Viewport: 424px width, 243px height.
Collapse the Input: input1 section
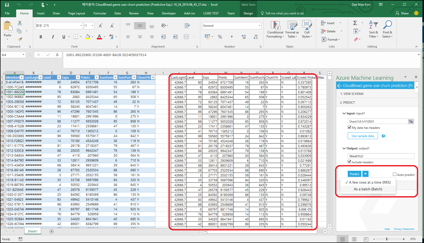(x=344, y=113)
